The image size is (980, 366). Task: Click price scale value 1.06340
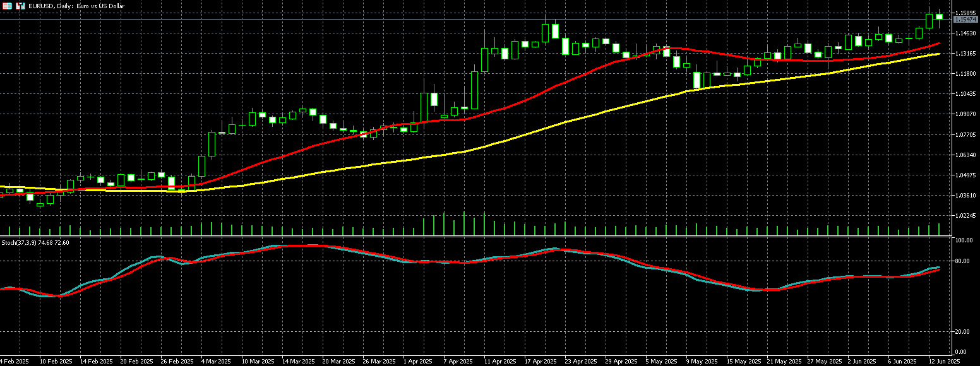965,155
